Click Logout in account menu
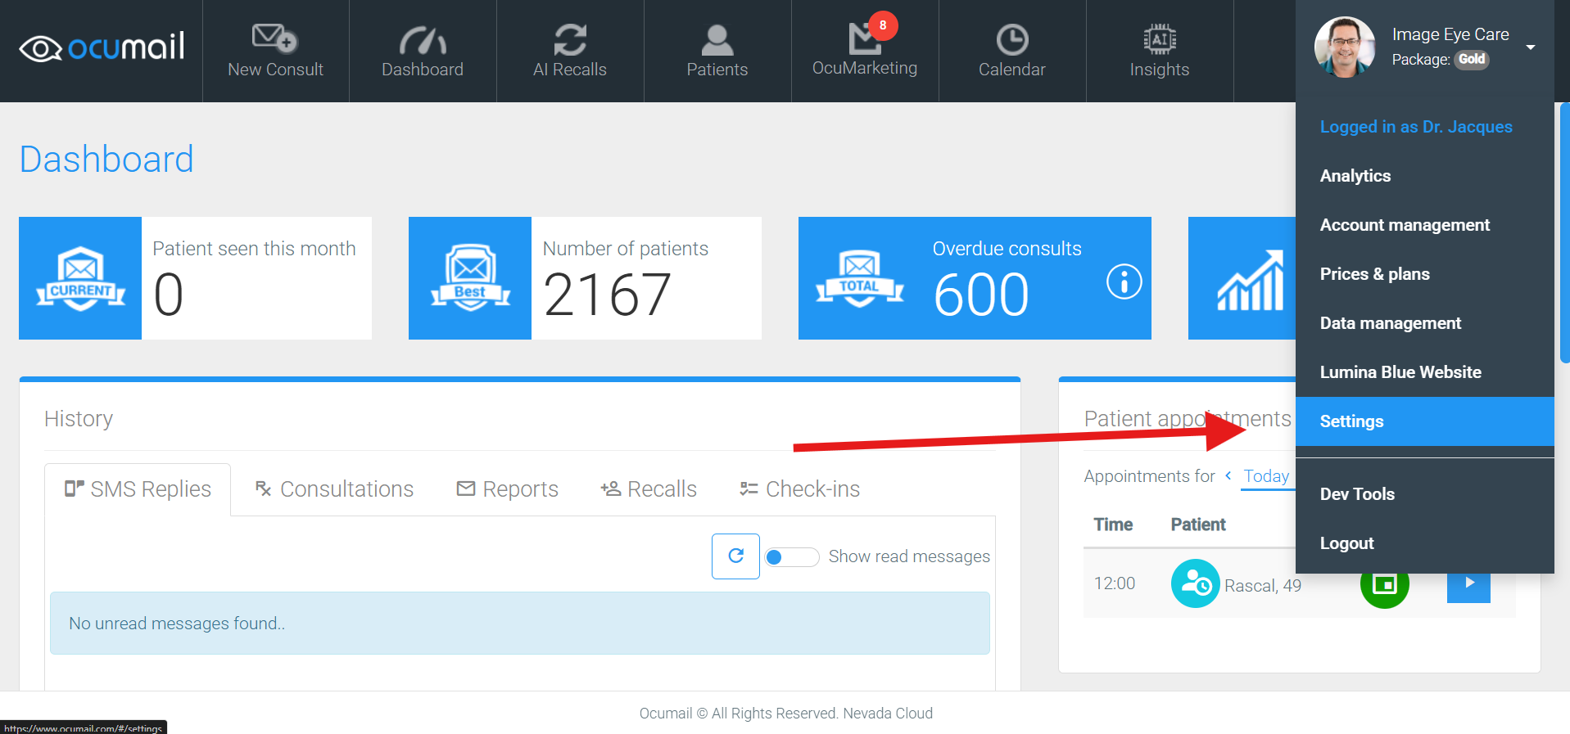 point(1425,543)
